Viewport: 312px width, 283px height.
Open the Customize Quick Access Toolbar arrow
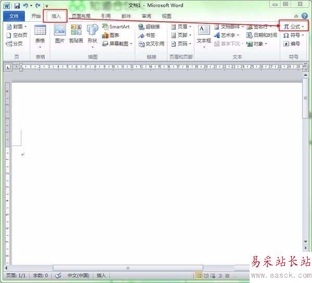point(47,6)
